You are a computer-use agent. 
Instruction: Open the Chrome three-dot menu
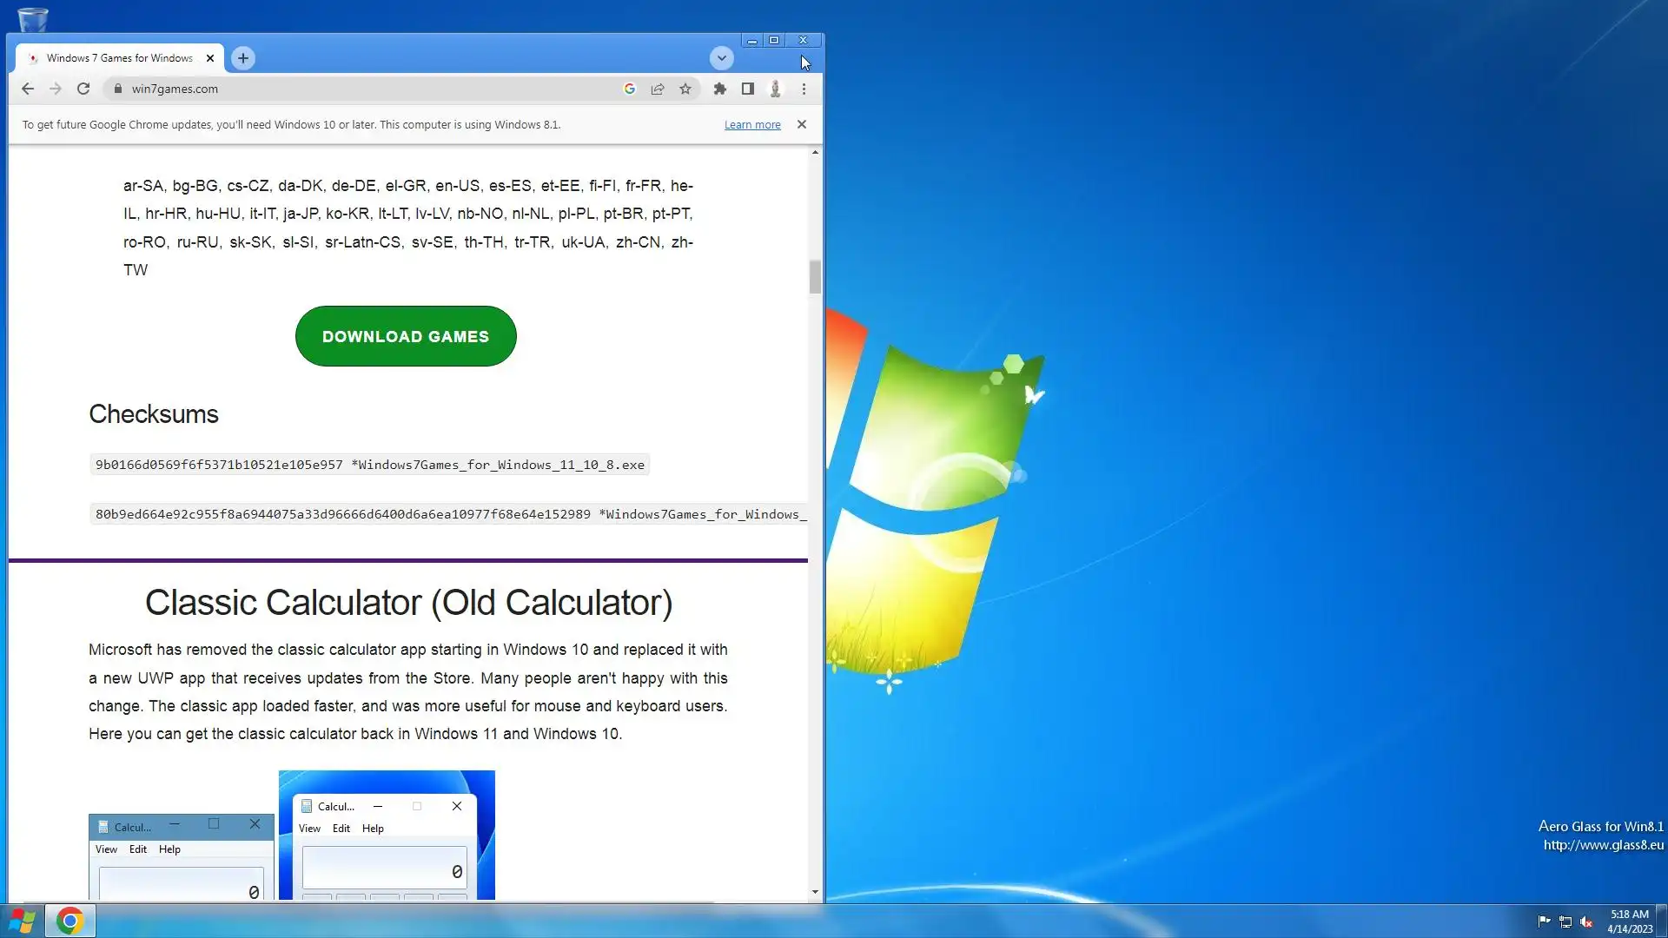(x=804, y=89)
